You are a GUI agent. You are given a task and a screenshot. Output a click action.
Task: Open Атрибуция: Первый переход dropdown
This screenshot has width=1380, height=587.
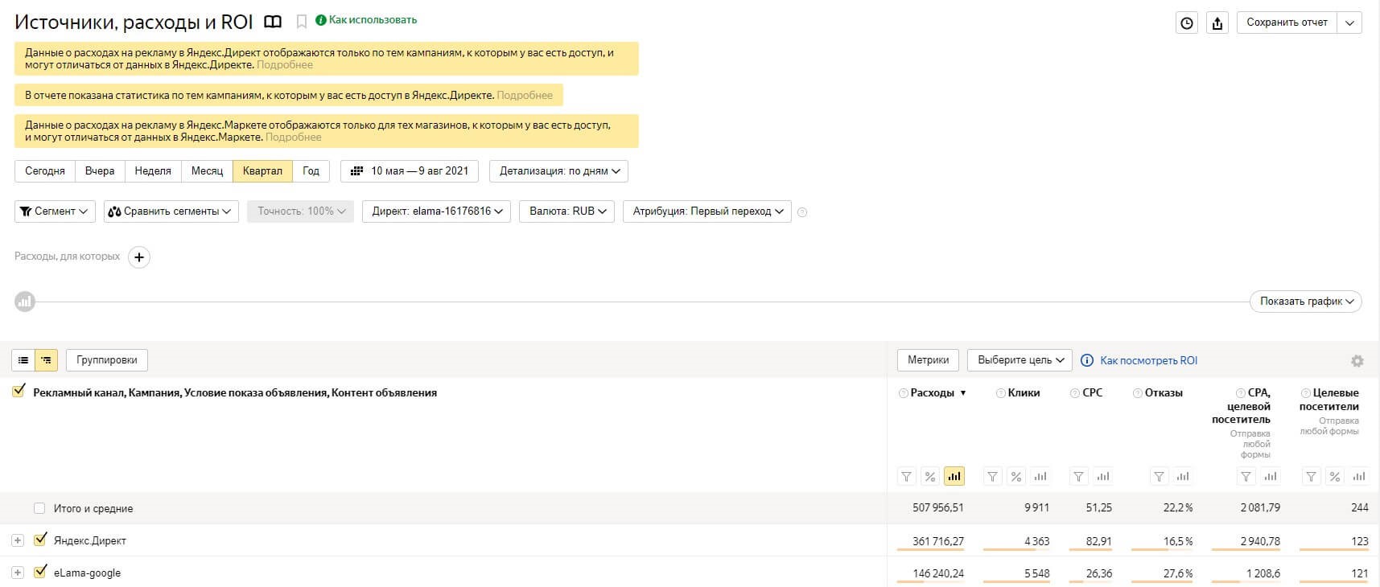click(x=707, y=211)
